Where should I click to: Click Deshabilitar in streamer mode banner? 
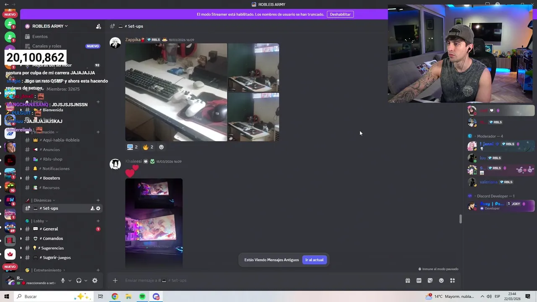[x=340, y=14]
